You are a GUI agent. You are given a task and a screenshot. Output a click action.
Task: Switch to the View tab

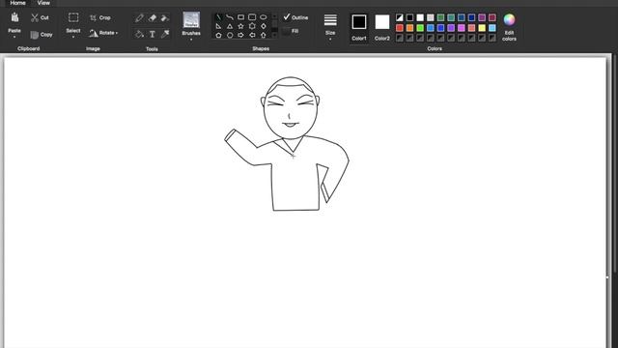(43, 3)
